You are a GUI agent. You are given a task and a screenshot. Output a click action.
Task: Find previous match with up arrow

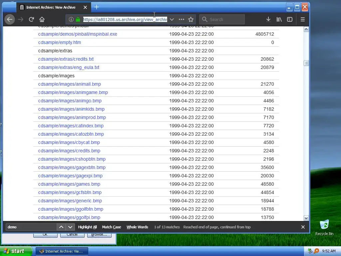pos(61,227)
